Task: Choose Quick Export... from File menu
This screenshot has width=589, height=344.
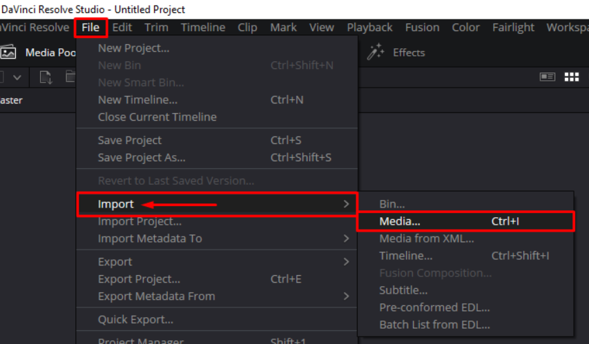Action: pos(135,320)
